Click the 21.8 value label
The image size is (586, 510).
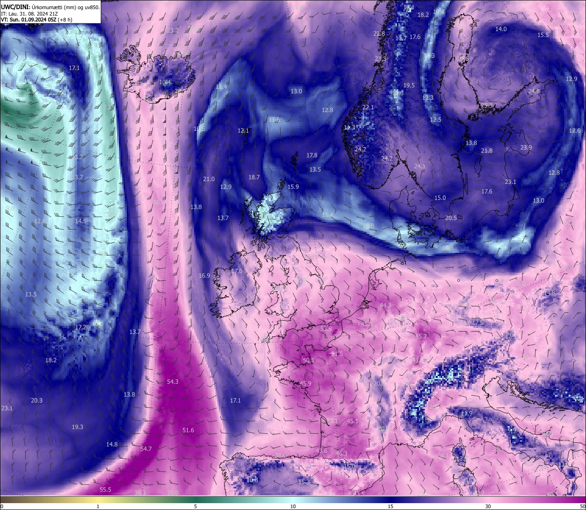point(487,150)
